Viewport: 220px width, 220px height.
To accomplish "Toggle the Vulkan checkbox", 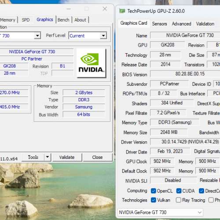I will 153,200.
